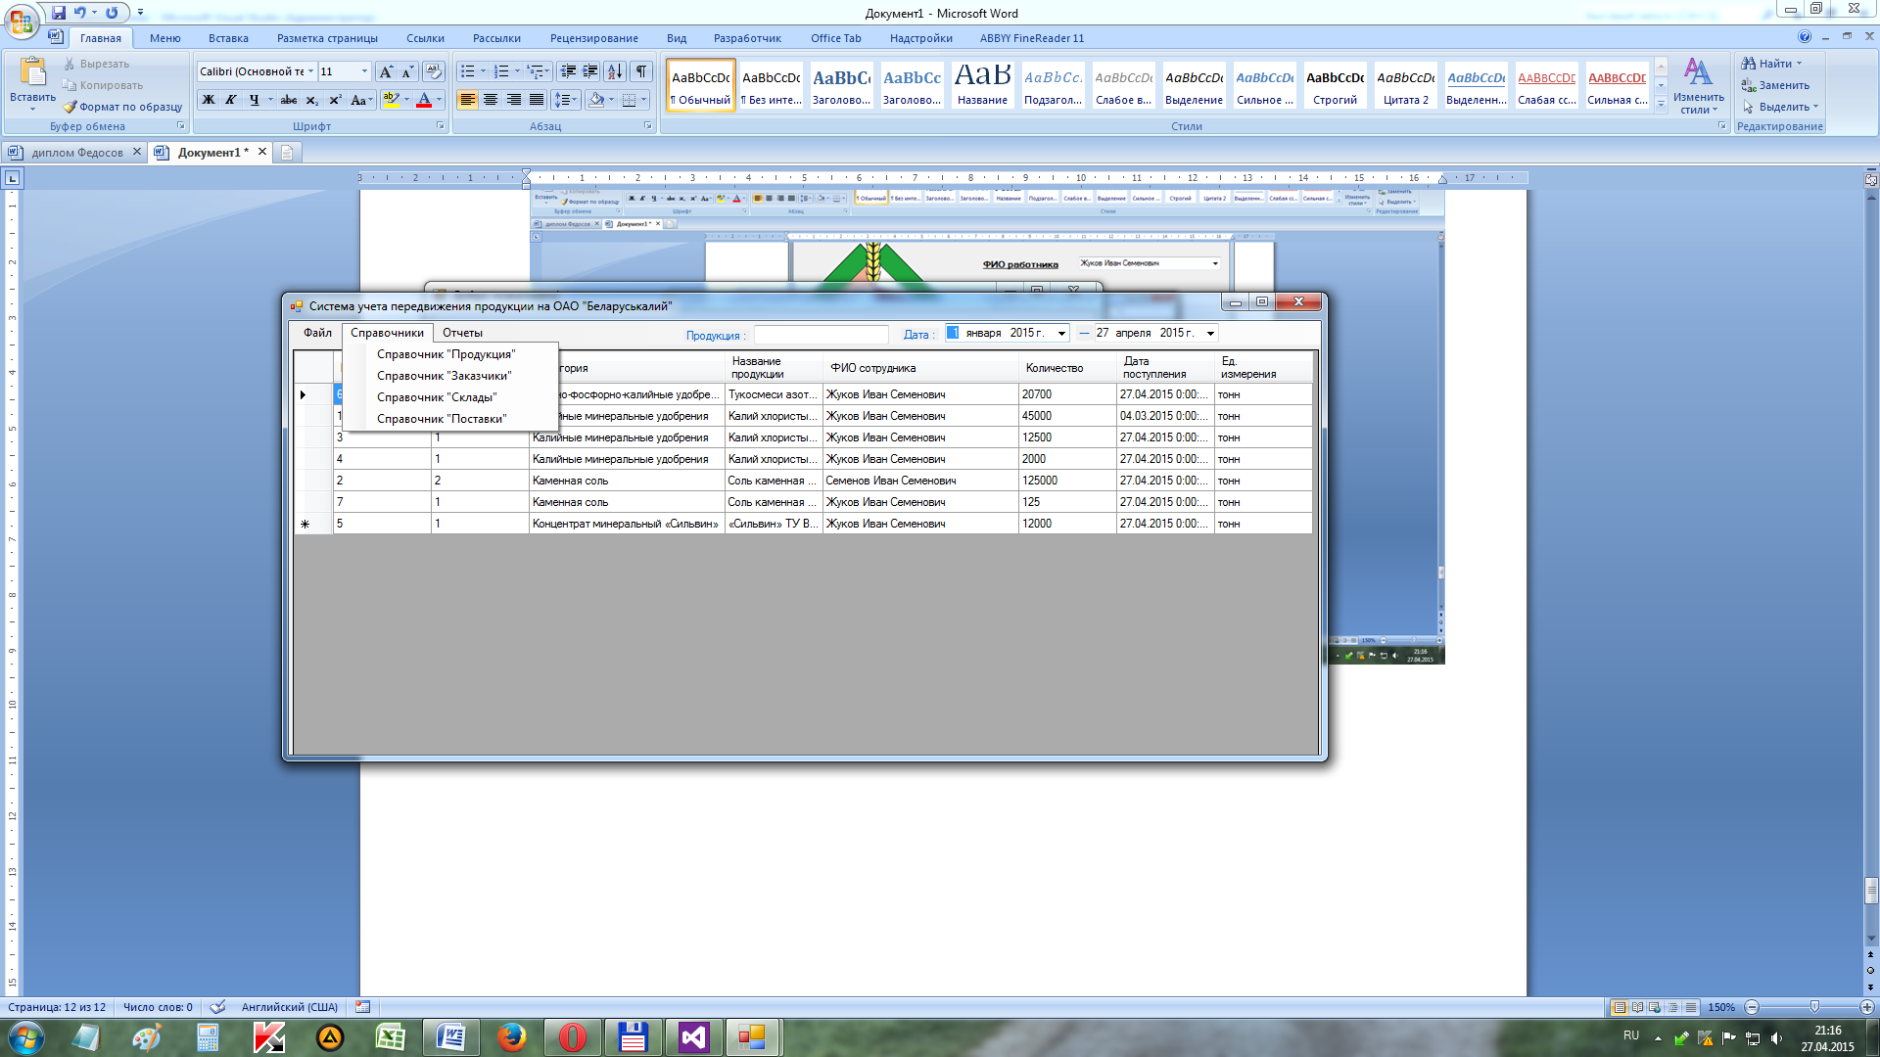Open the Отчеты menu in the Беларуськалий window

tap(462, 333)
